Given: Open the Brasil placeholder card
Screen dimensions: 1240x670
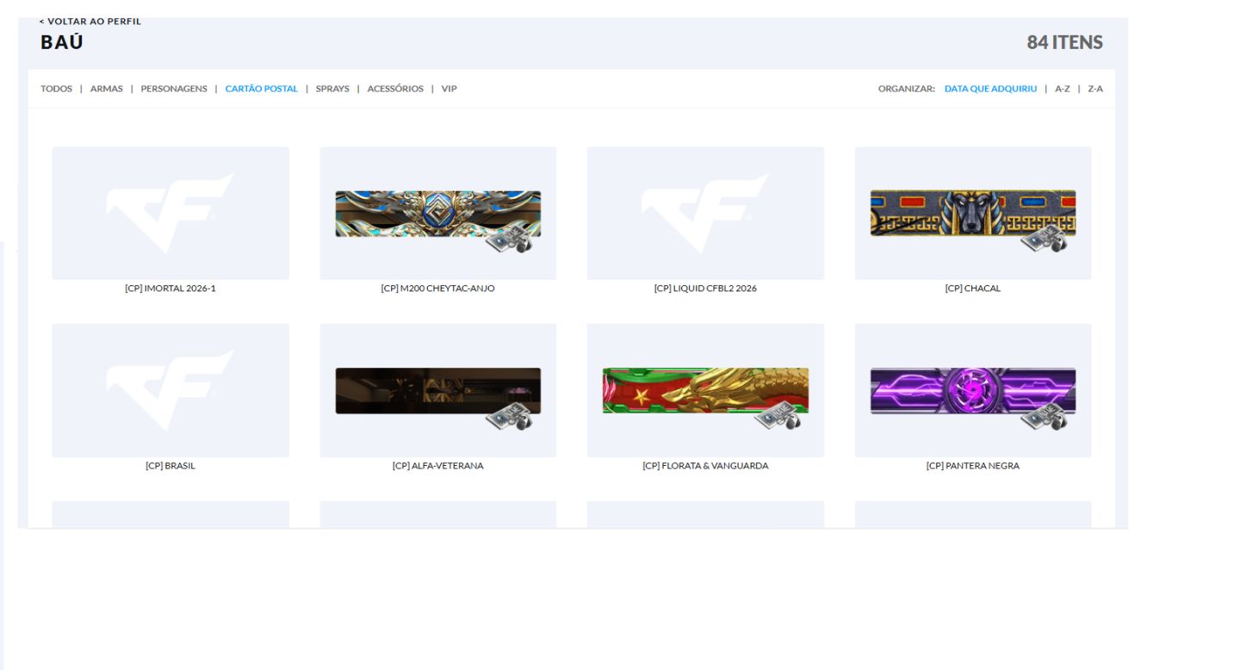Looking at the screenshot, I should coord(170,390).
